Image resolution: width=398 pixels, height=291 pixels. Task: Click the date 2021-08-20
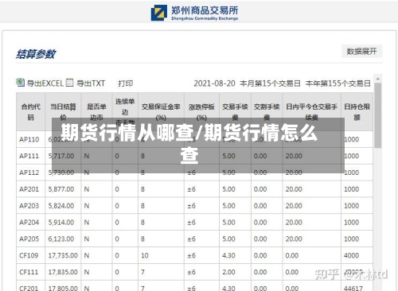tap(214, 83)
